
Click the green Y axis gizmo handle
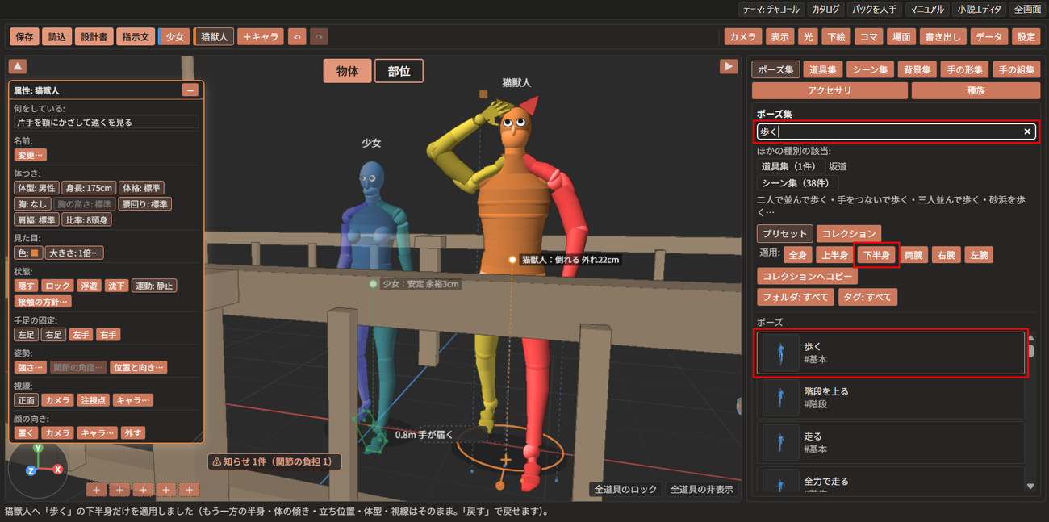coord(38,447)
